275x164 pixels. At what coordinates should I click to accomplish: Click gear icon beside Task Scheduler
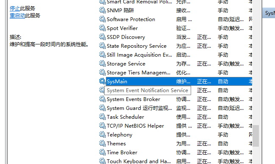click(x=102, y=117)
